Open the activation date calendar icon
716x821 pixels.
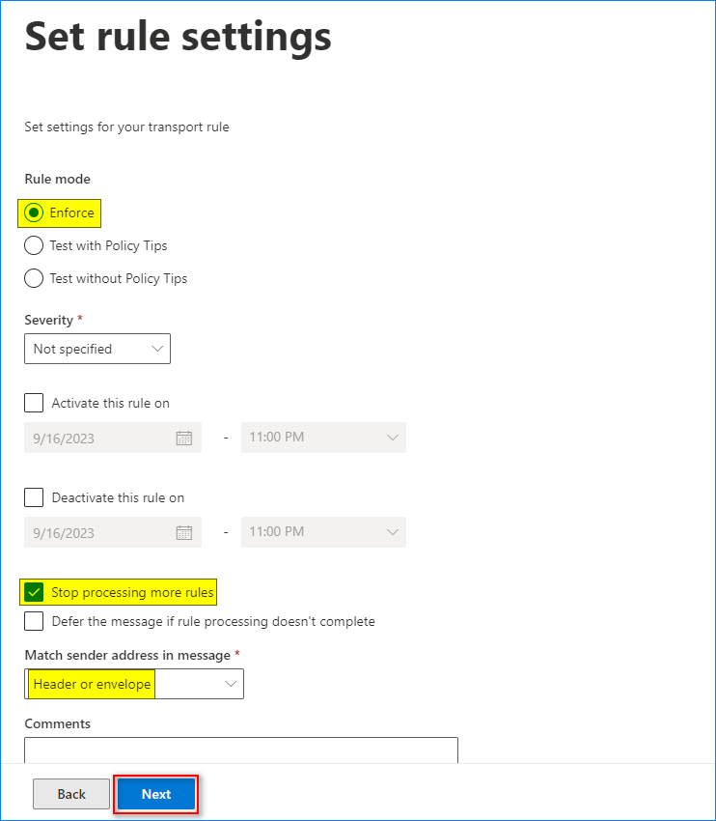(184, 438)
